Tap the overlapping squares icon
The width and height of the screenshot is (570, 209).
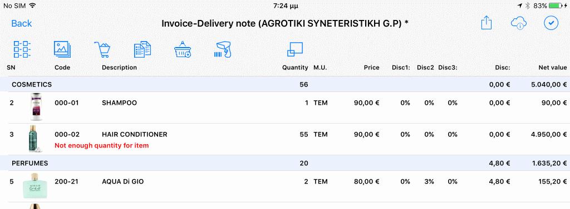[295, 49]
